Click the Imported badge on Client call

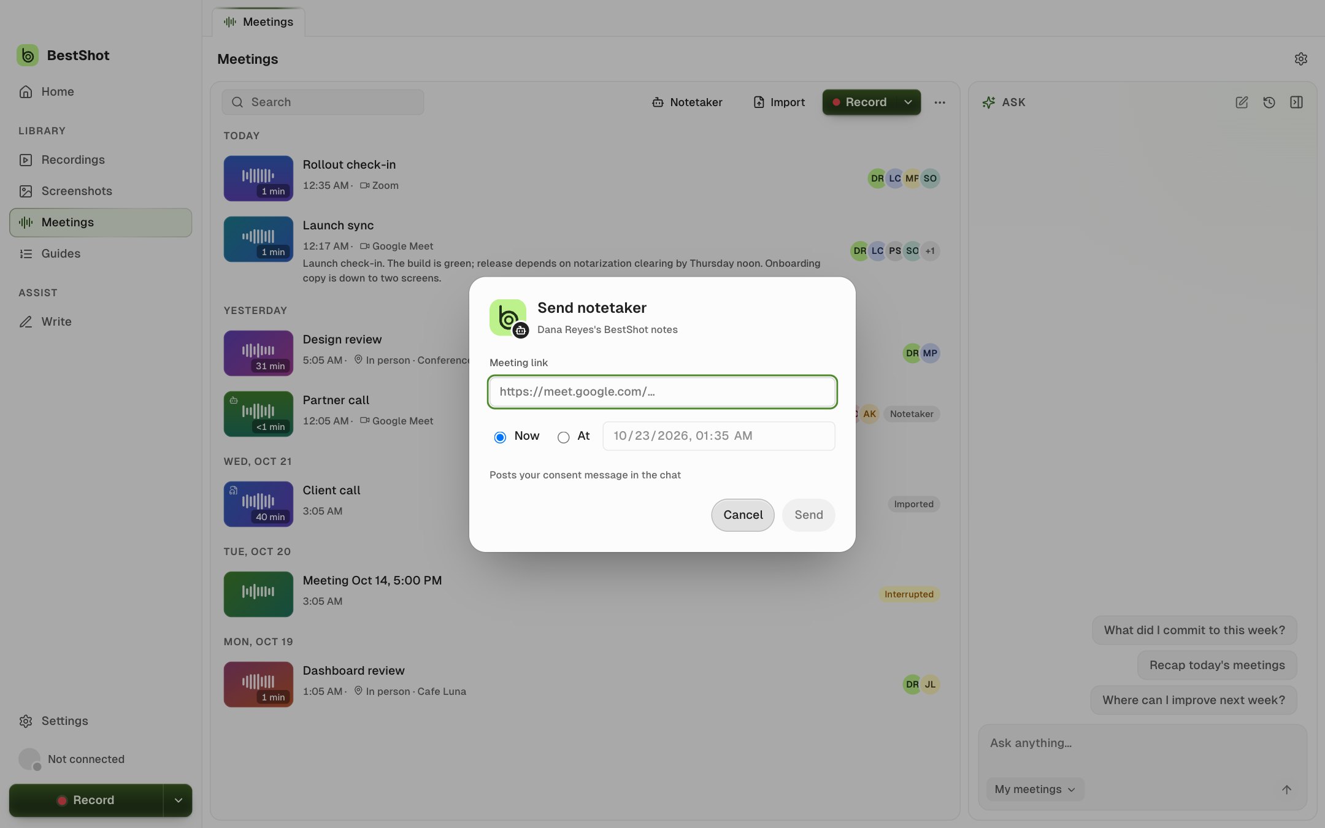click(913, 504)
